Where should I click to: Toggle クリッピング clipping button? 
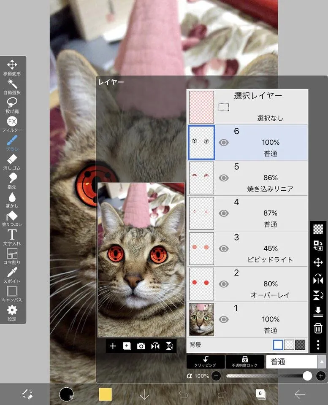206,362
